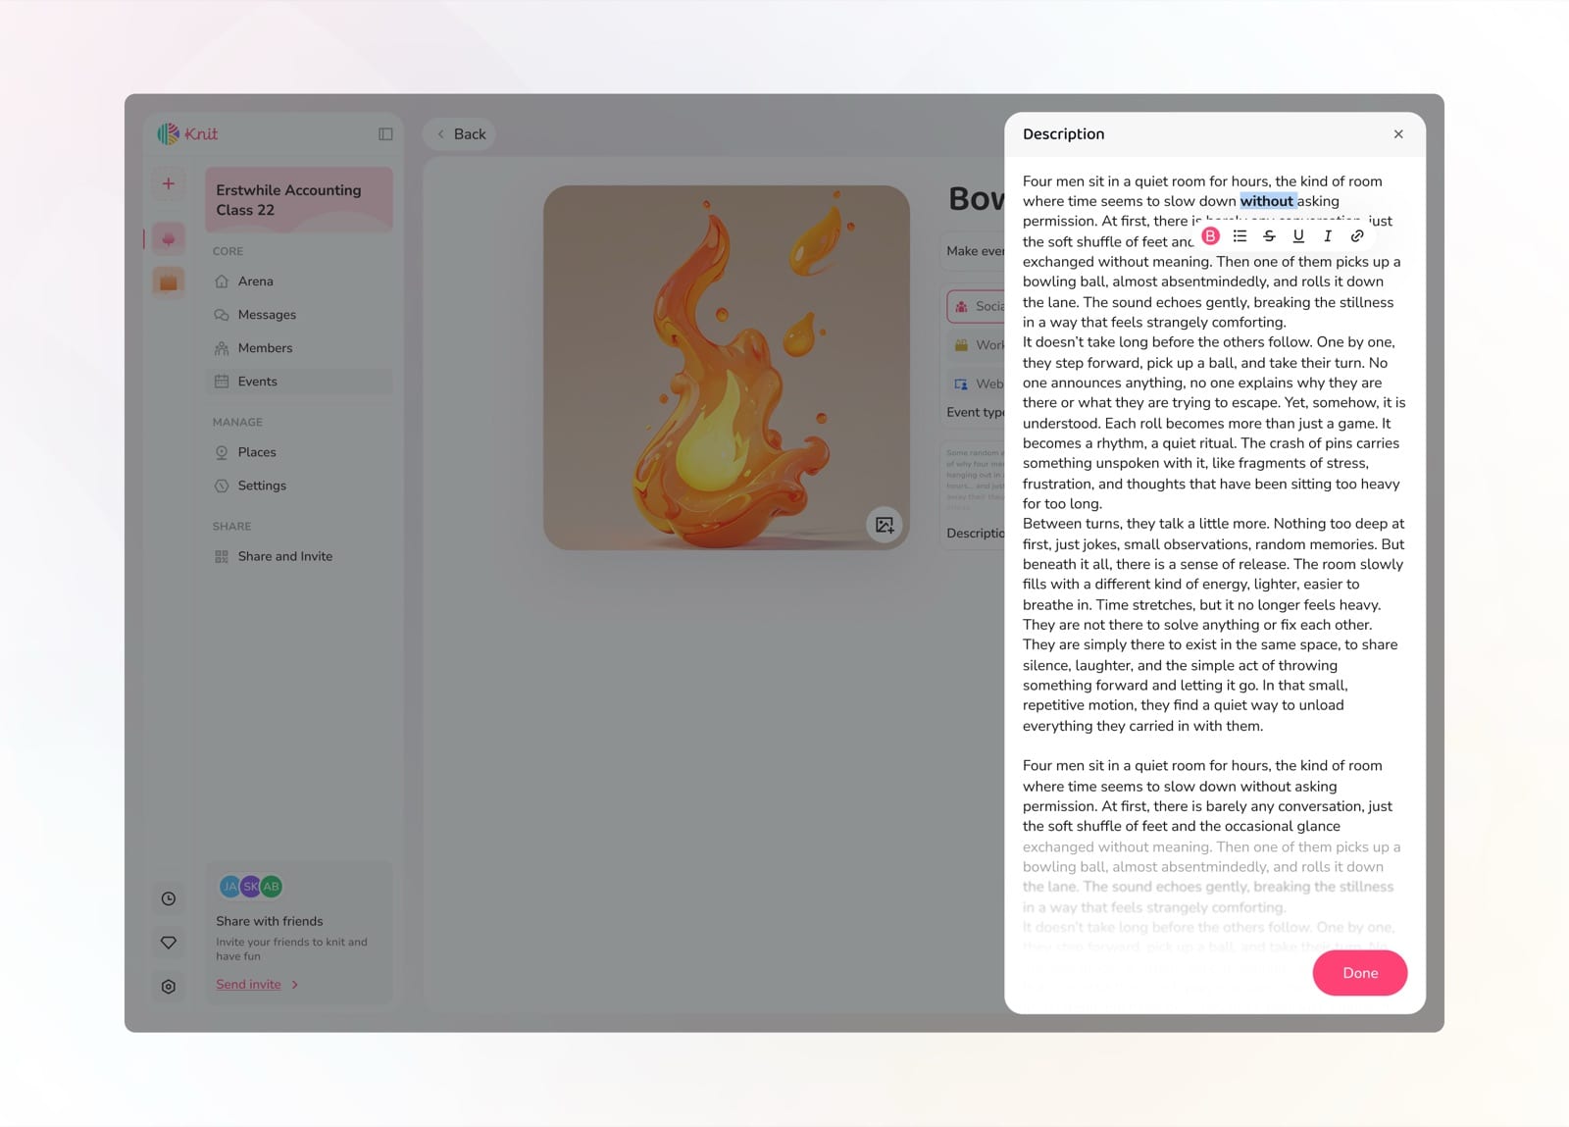Change event cover image icon
The width and height of the screenshot is (1569, 1127).
coord(885,525)
